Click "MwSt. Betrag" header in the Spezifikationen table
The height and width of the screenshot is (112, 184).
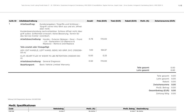(129, 109)
